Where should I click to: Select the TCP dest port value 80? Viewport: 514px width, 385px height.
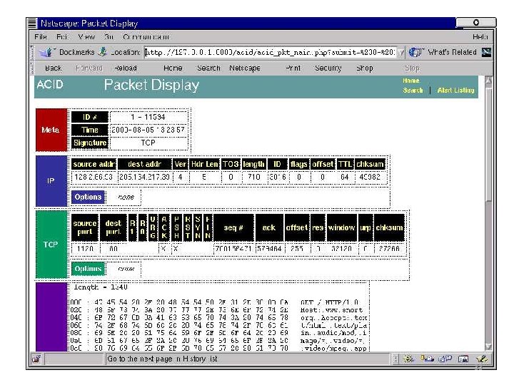[113, 249]
